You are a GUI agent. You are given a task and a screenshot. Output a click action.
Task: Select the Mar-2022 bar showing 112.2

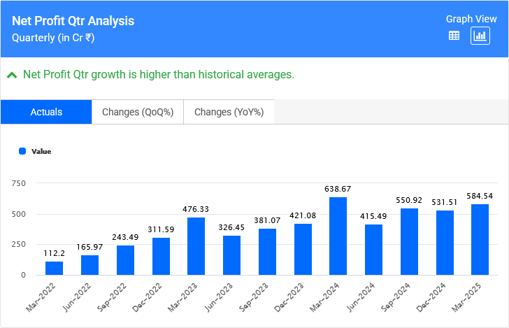[55, 268]
